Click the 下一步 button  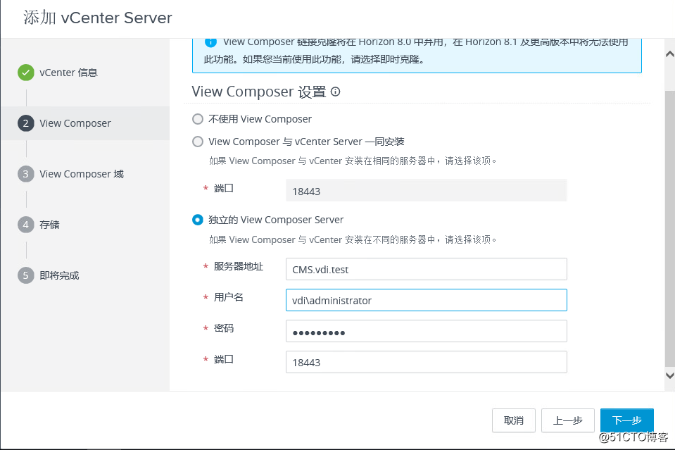(626, 420)
